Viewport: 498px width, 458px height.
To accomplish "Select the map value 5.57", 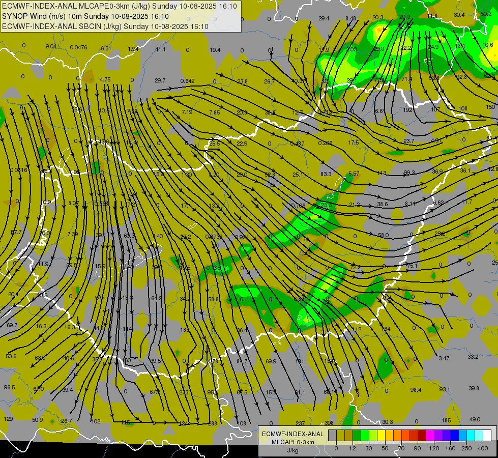I will (x=354, y=173).
